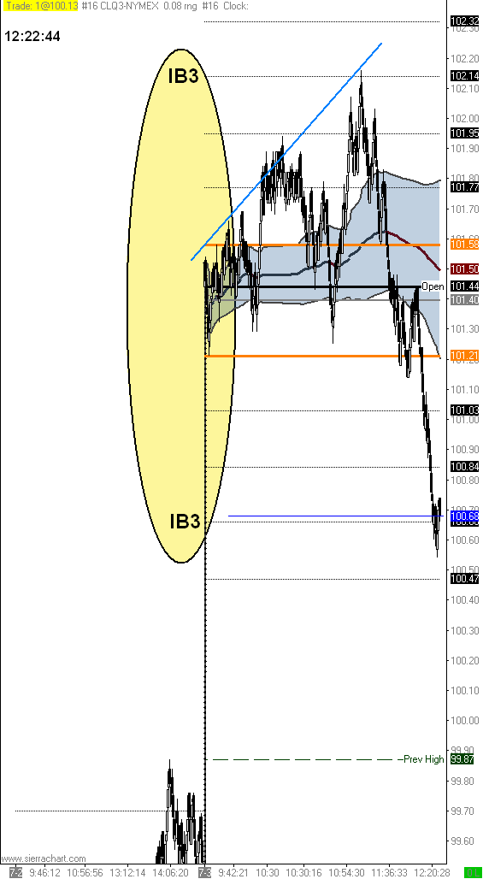
Task: Click the 100.00 value on the price scale
Action: click(462, 720)
